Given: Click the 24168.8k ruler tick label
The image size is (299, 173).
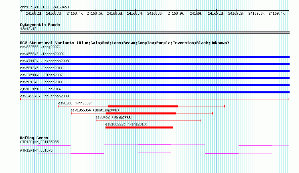Looking at the screenshot, I should (x=156, y=13).
